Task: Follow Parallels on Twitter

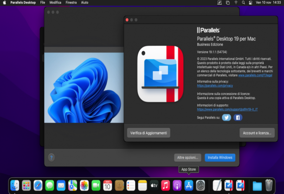Action: [x=226, y=117]
